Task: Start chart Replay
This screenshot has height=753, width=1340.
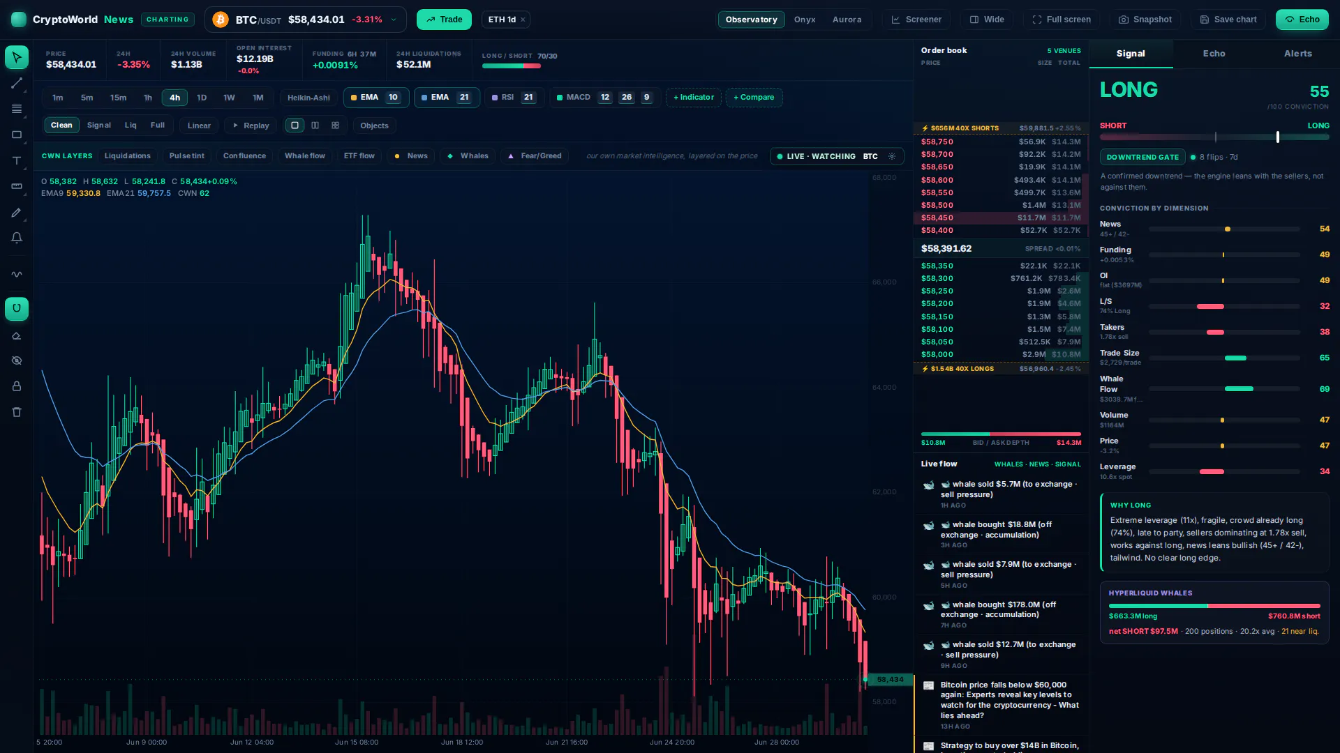Action: 251,125
